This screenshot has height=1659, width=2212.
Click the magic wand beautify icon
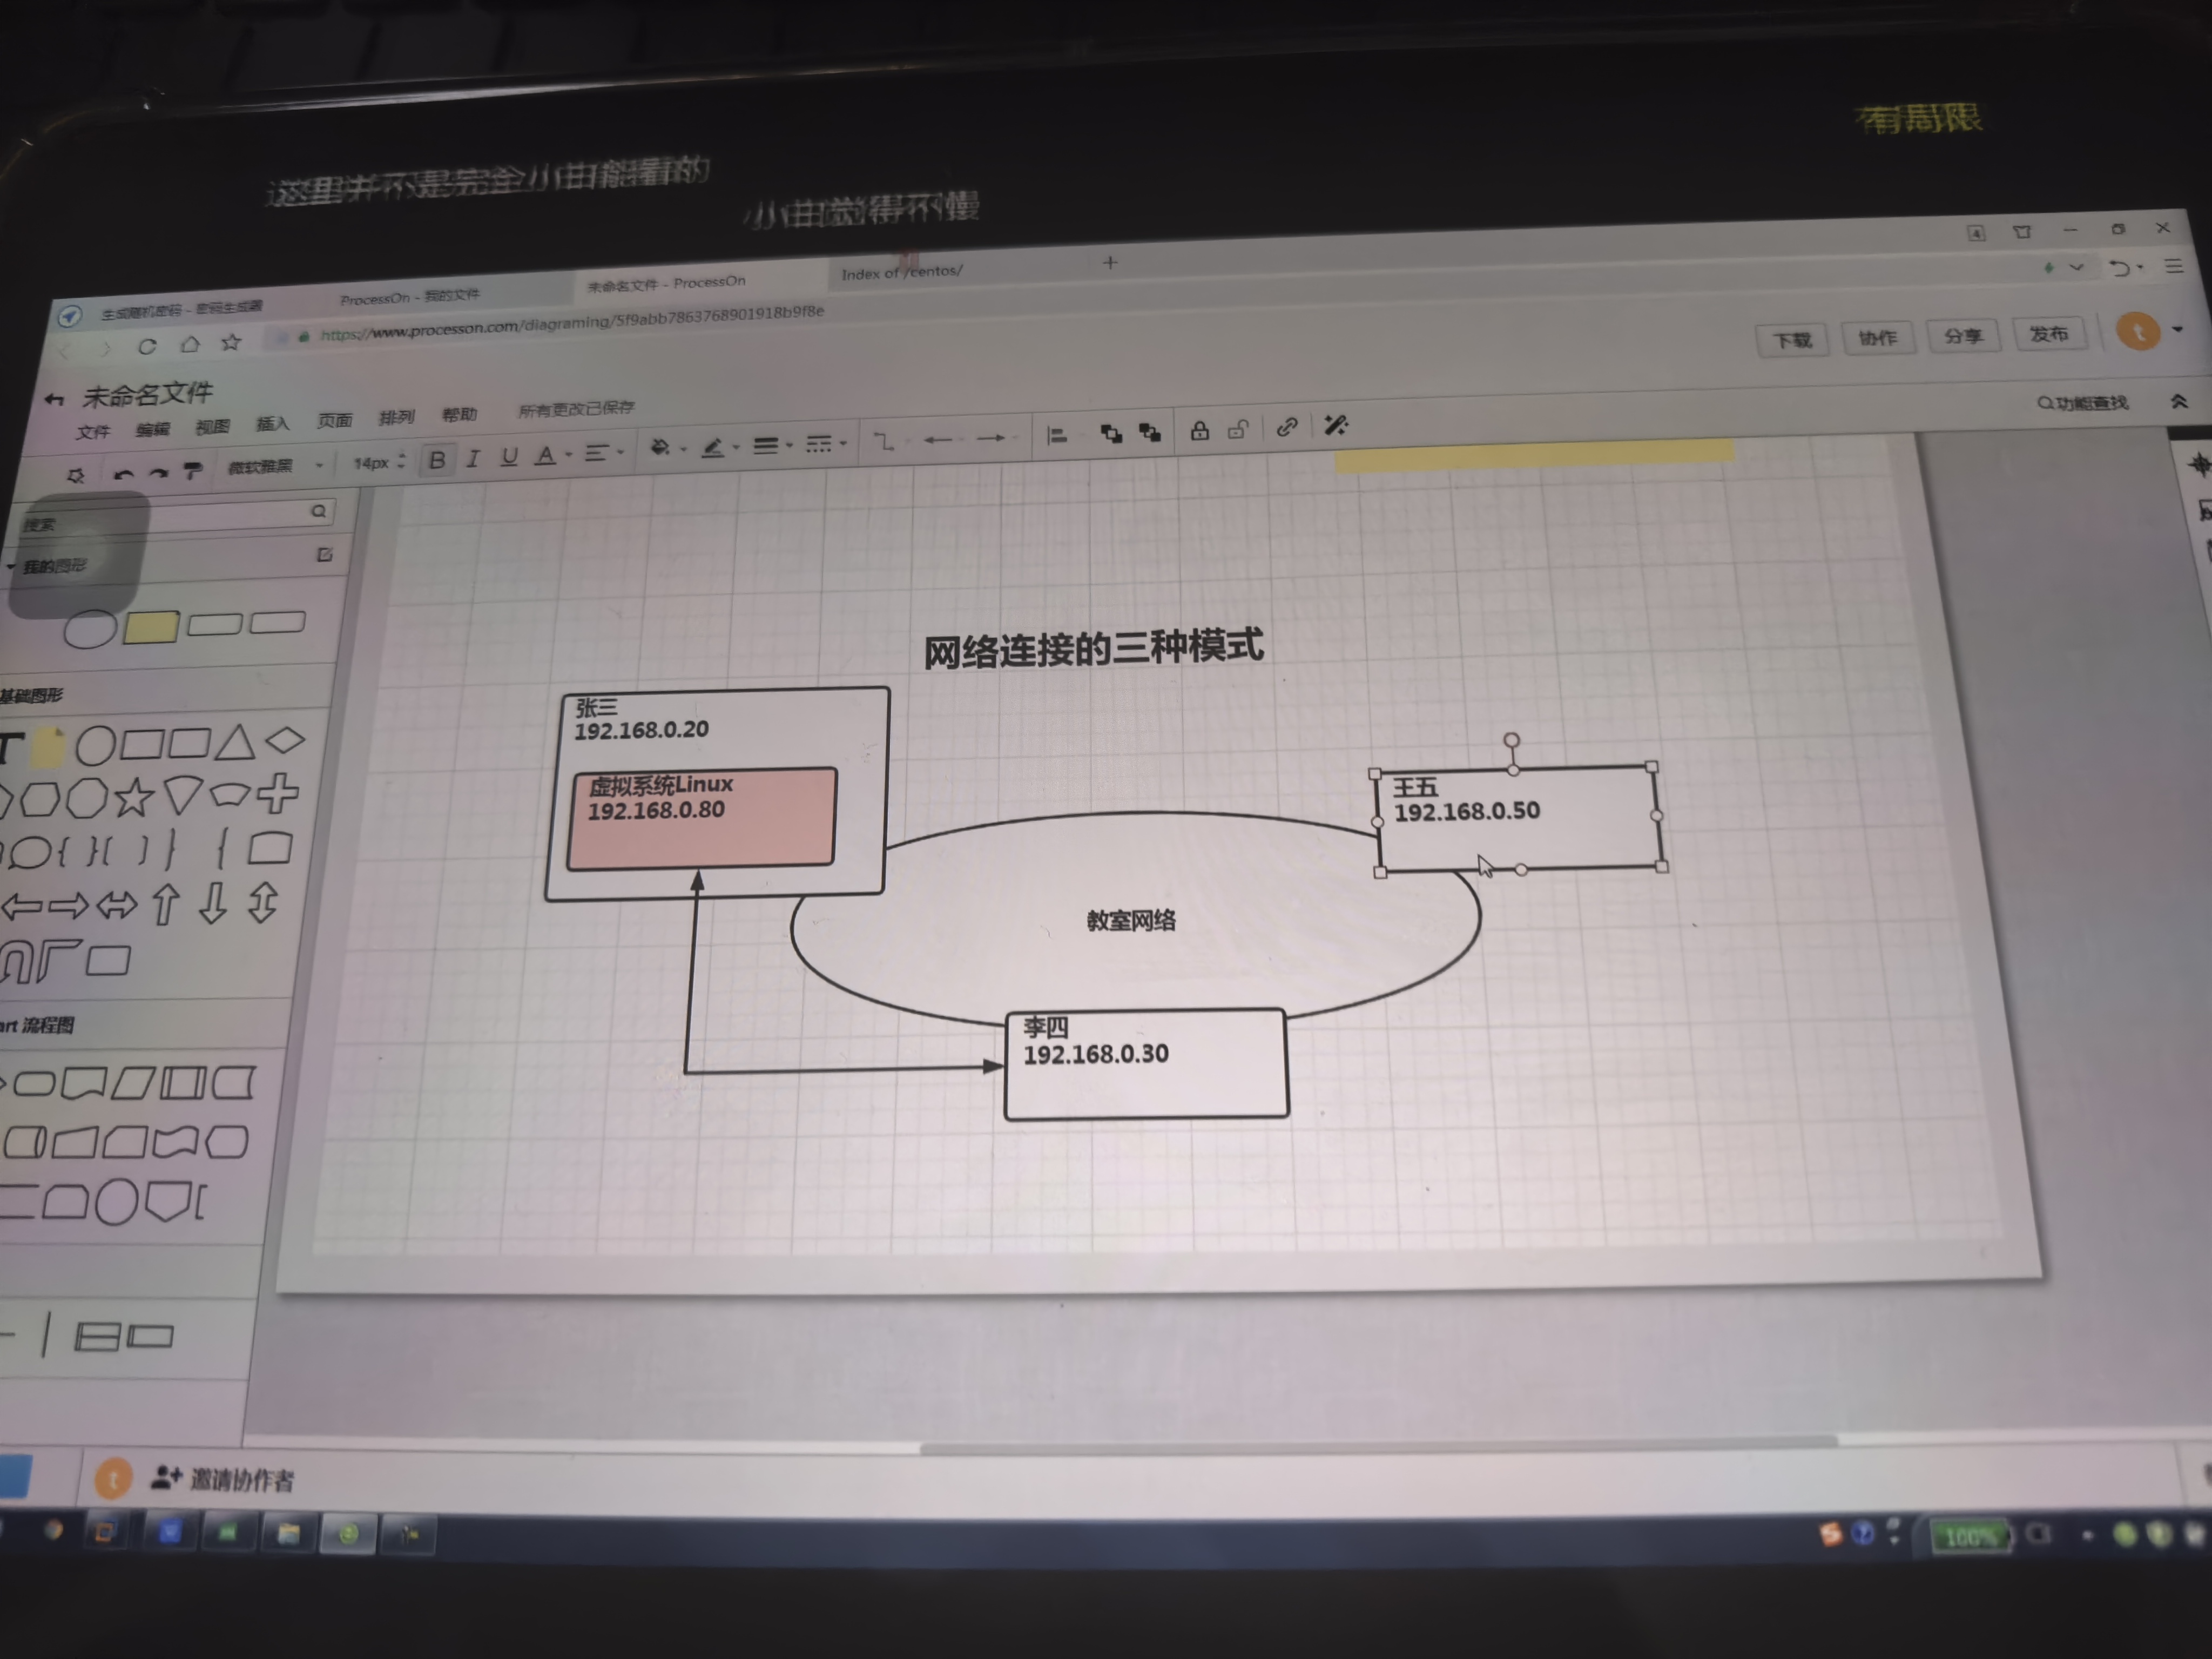pos(1335,425)
